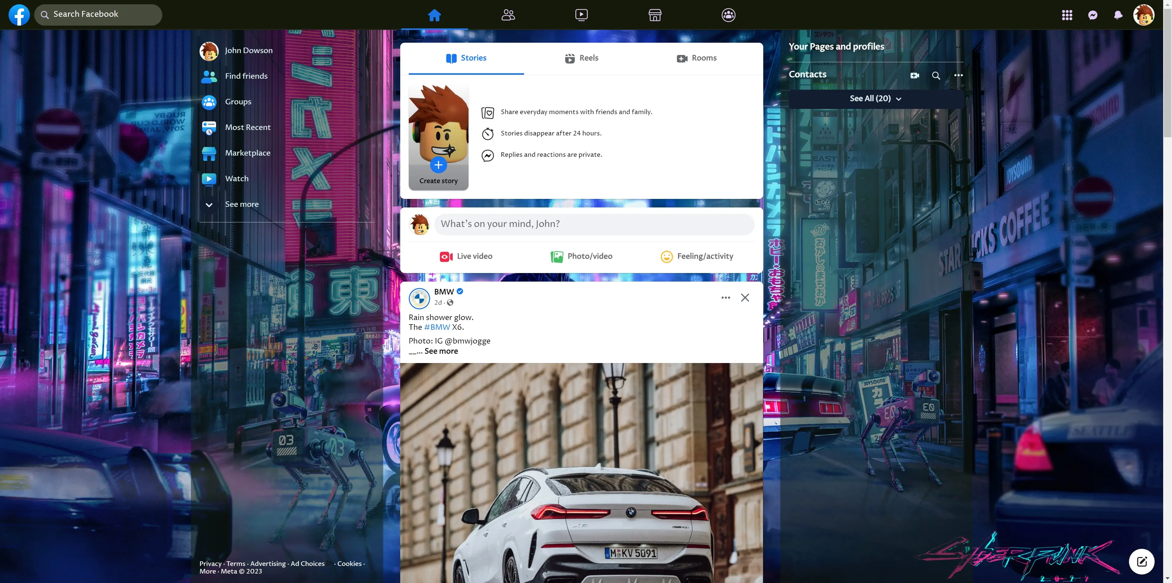
Task: Open Groups icon in top bar
Action: click(728, 15)
